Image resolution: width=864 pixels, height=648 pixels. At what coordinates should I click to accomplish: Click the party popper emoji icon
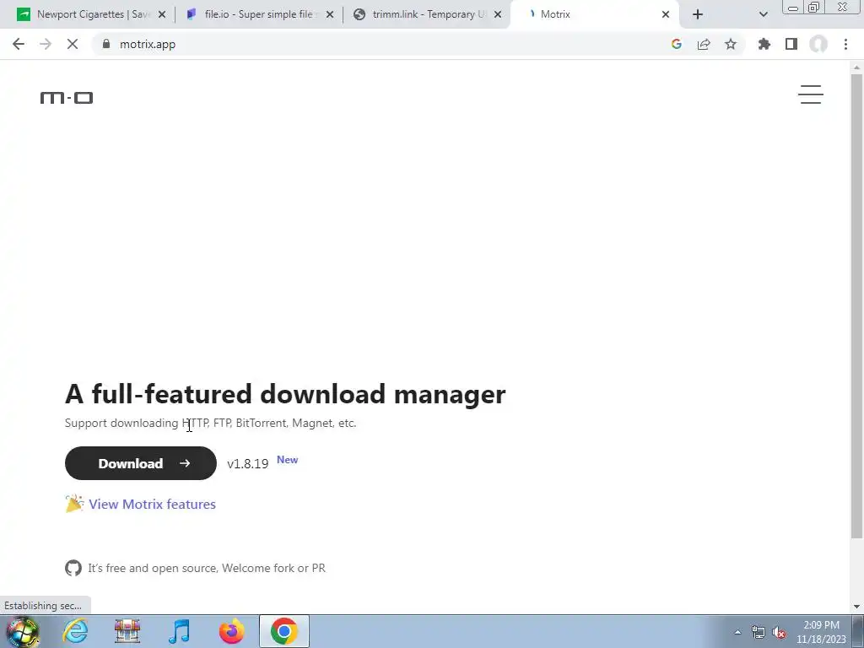tap(74, 504)
